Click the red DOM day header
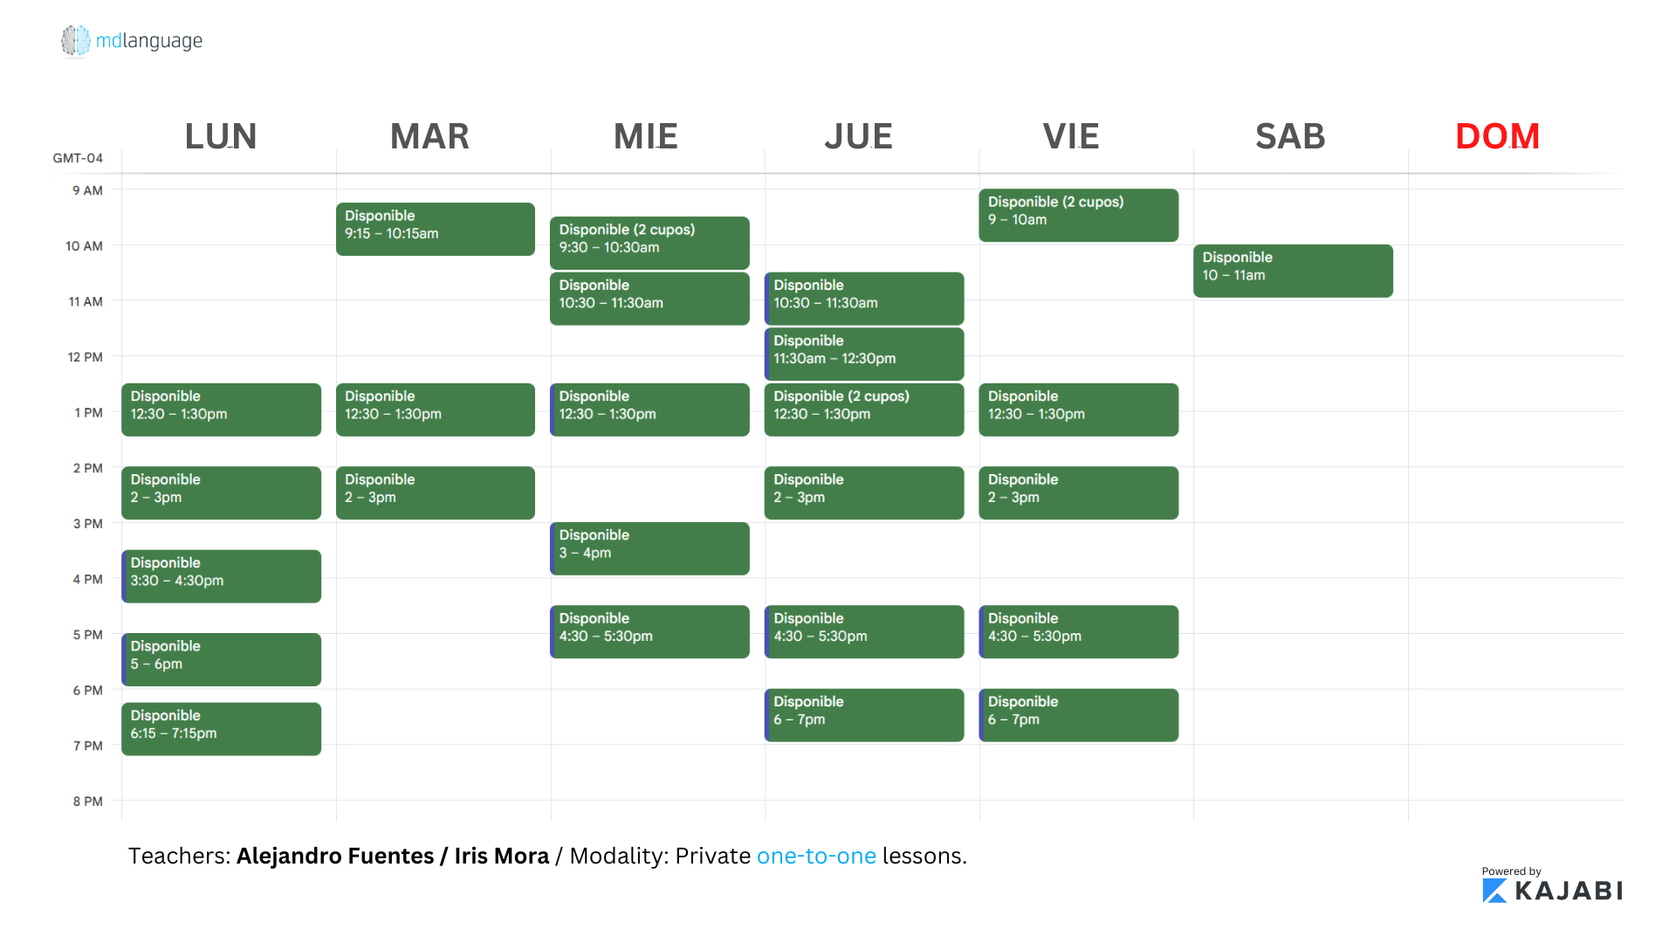 [1497, 136]
